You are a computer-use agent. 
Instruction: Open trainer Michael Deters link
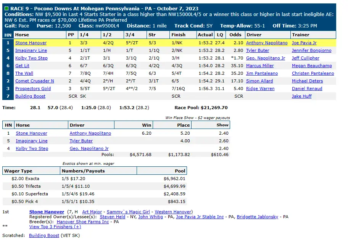[x=307, y=81]
